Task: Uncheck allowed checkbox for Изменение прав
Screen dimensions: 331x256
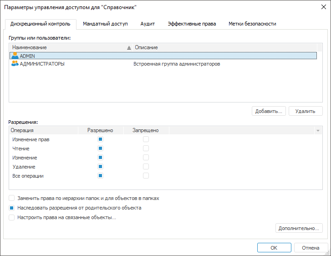Action: tap(101, 139)
